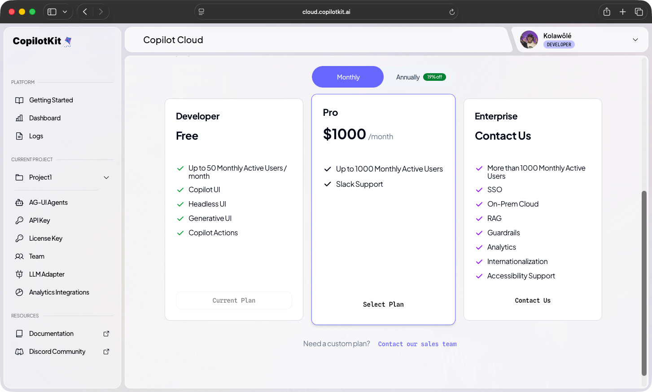Click the sidebar toggle chevron
This screenshot has width=652, height=392.
point(65,12)
